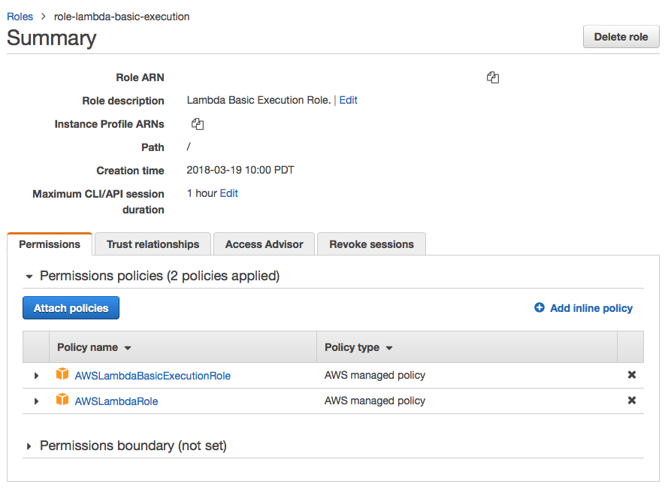Expand the AWSLambdaRole policy details

[36, 401]
